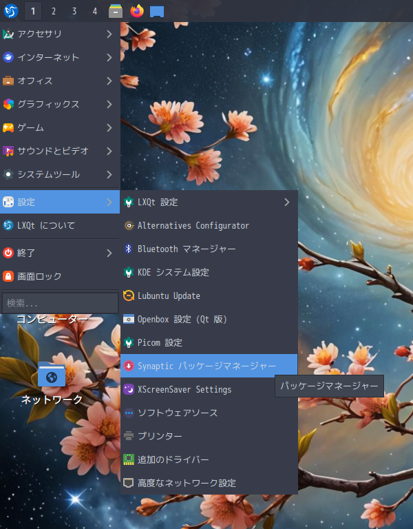
Task: Open LXQt について about entry
Action: click(x=60, y=225)
